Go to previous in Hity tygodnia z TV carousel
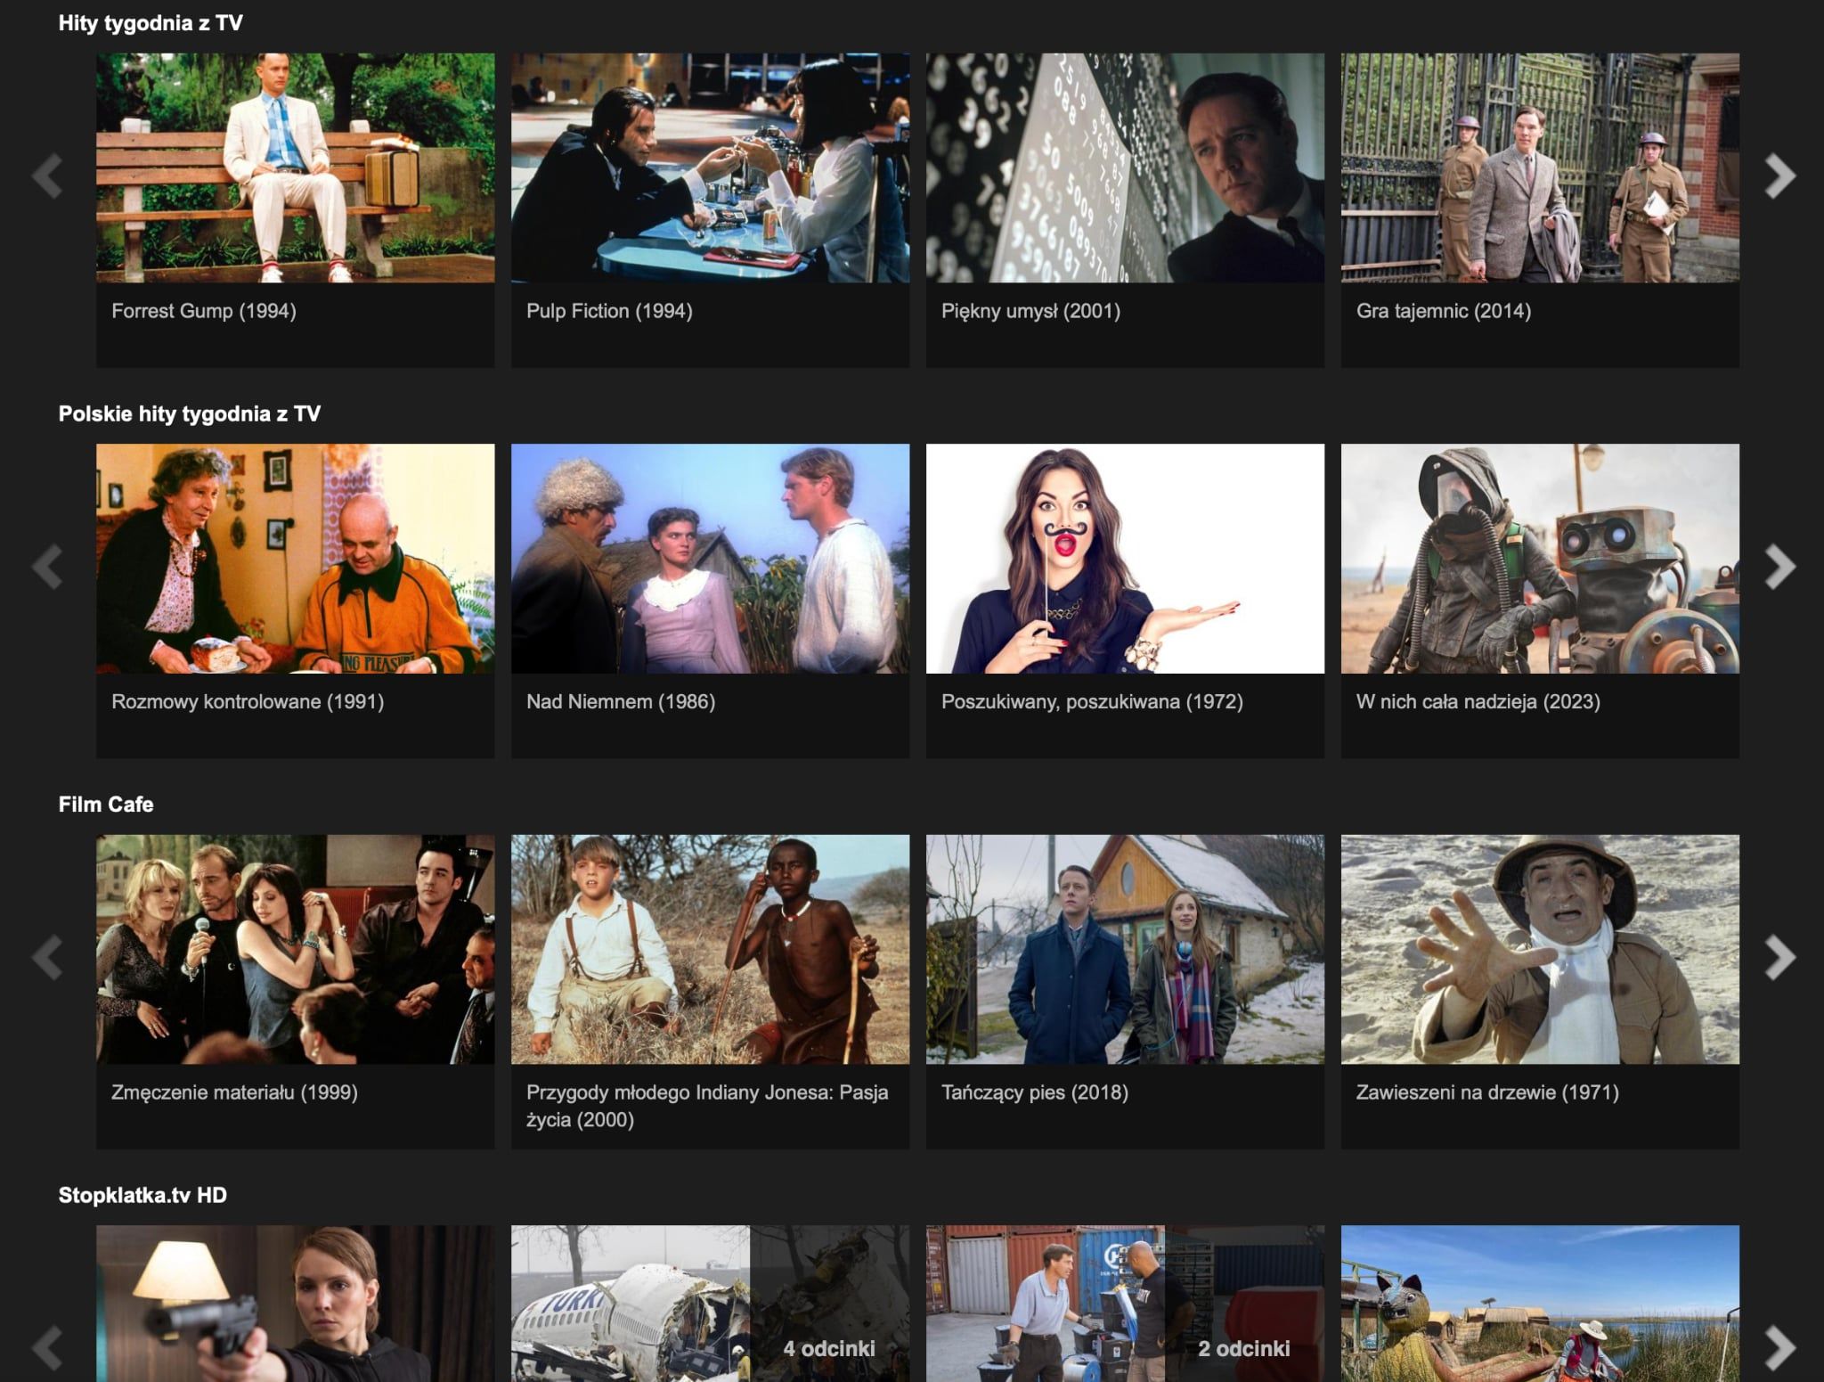The image size is (1824, 1382). point(47,176)
